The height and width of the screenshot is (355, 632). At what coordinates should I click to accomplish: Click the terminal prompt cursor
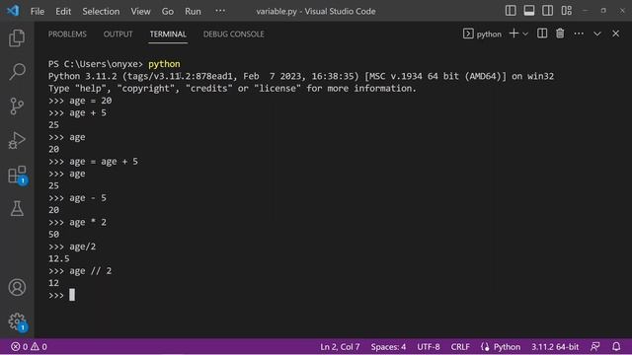click(x=72, y=295)
